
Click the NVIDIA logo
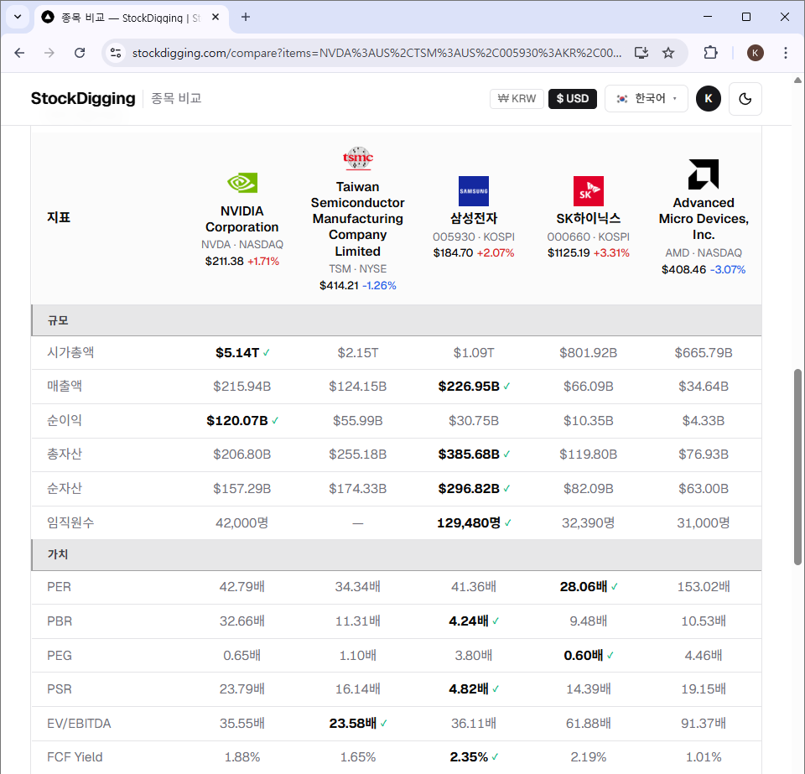coord(241,183)
